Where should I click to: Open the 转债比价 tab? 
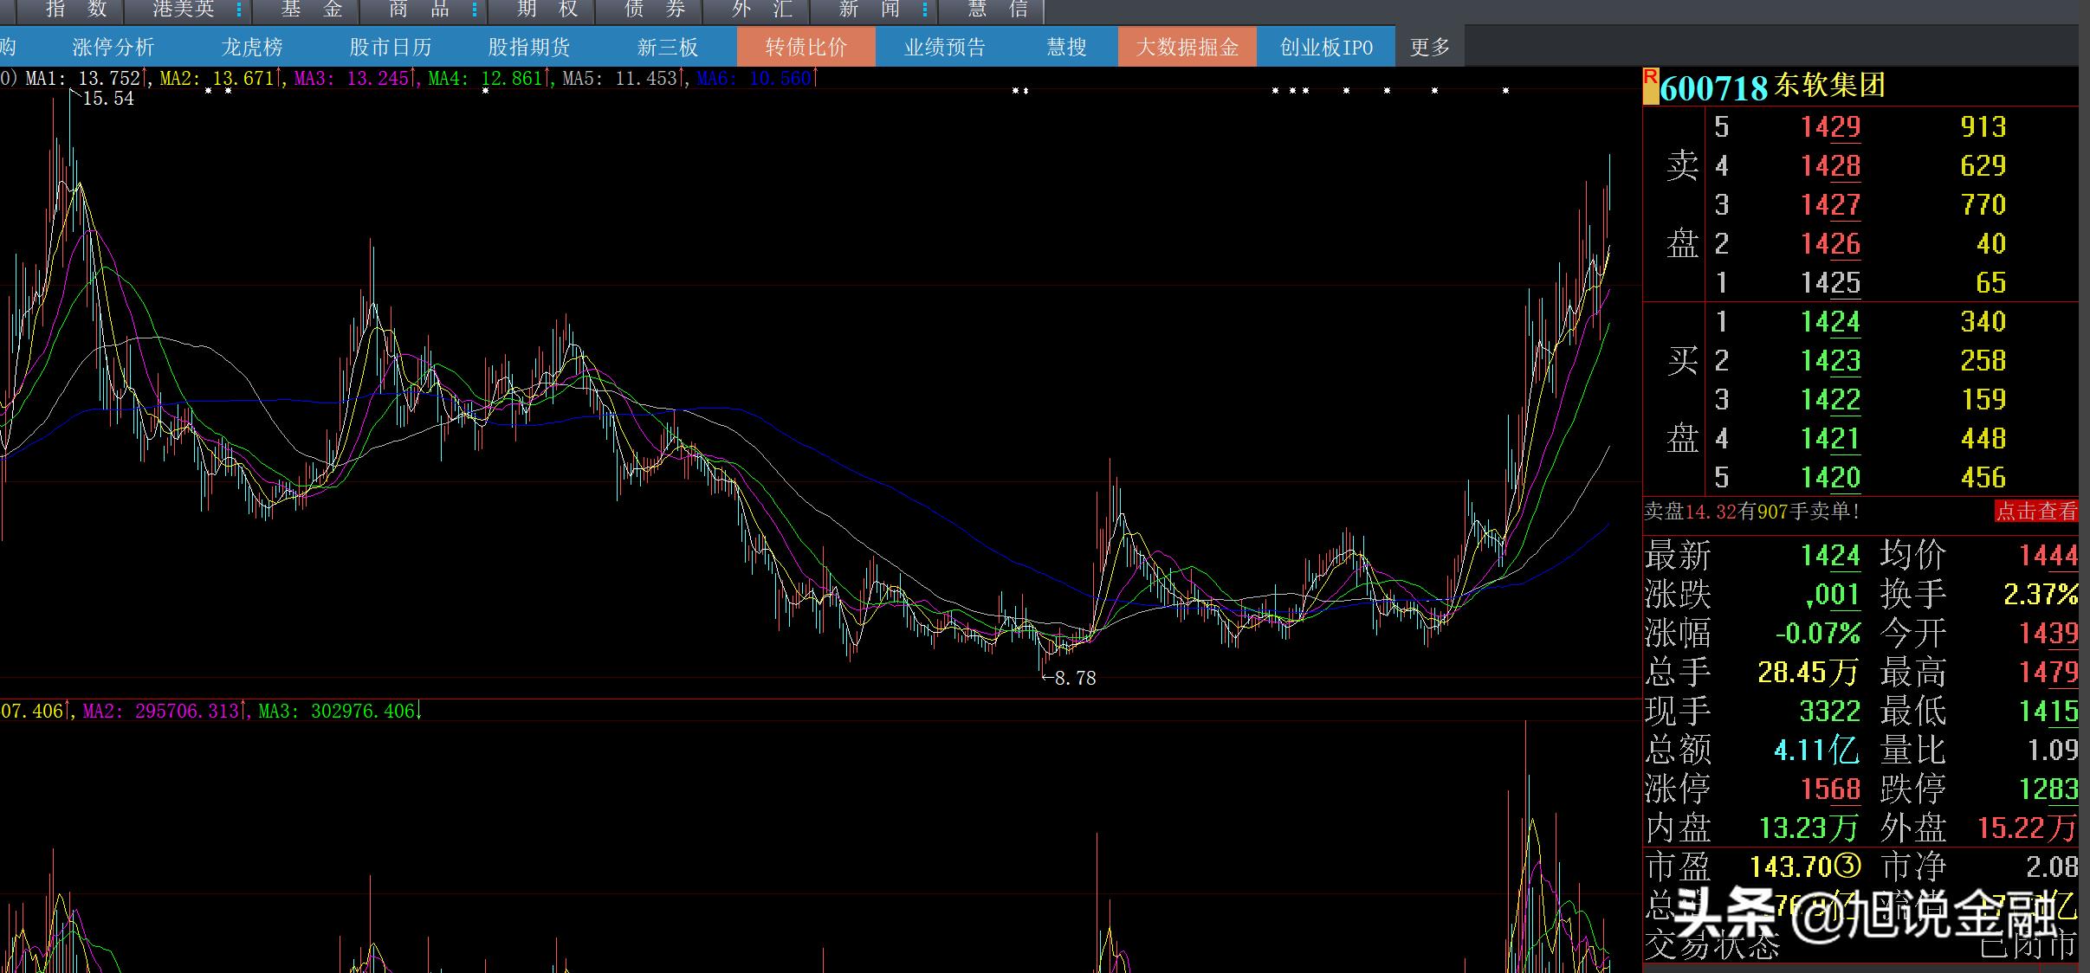[x=806, y=47]
